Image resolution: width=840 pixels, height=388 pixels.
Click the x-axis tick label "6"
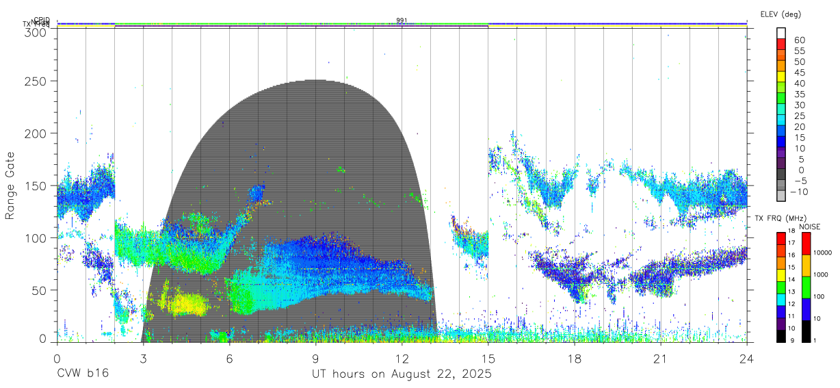coord(229,359)
